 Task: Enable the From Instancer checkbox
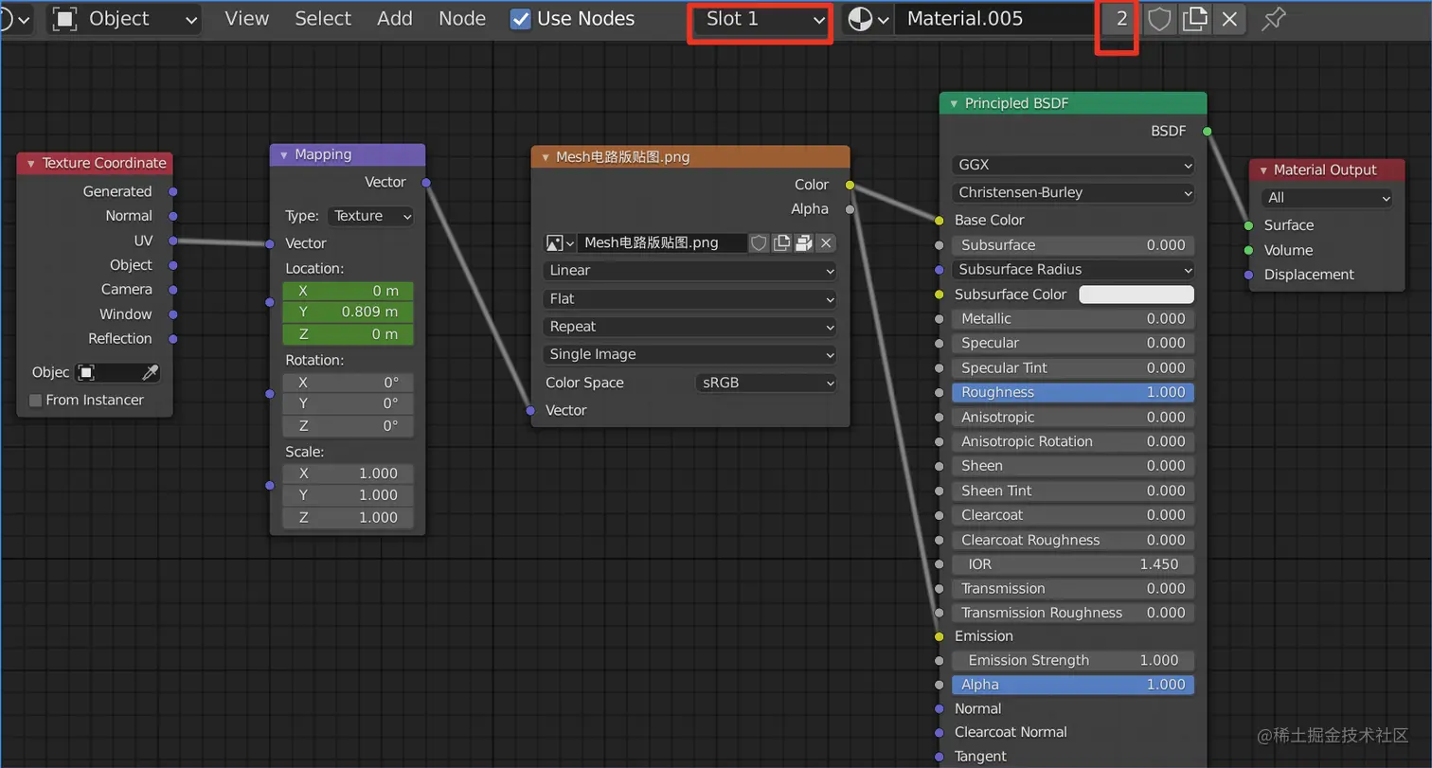tap(36, 401)
